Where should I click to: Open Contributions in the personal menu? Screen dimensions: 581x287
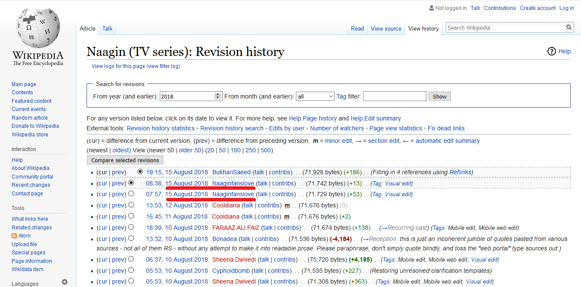tap(500, 8)
